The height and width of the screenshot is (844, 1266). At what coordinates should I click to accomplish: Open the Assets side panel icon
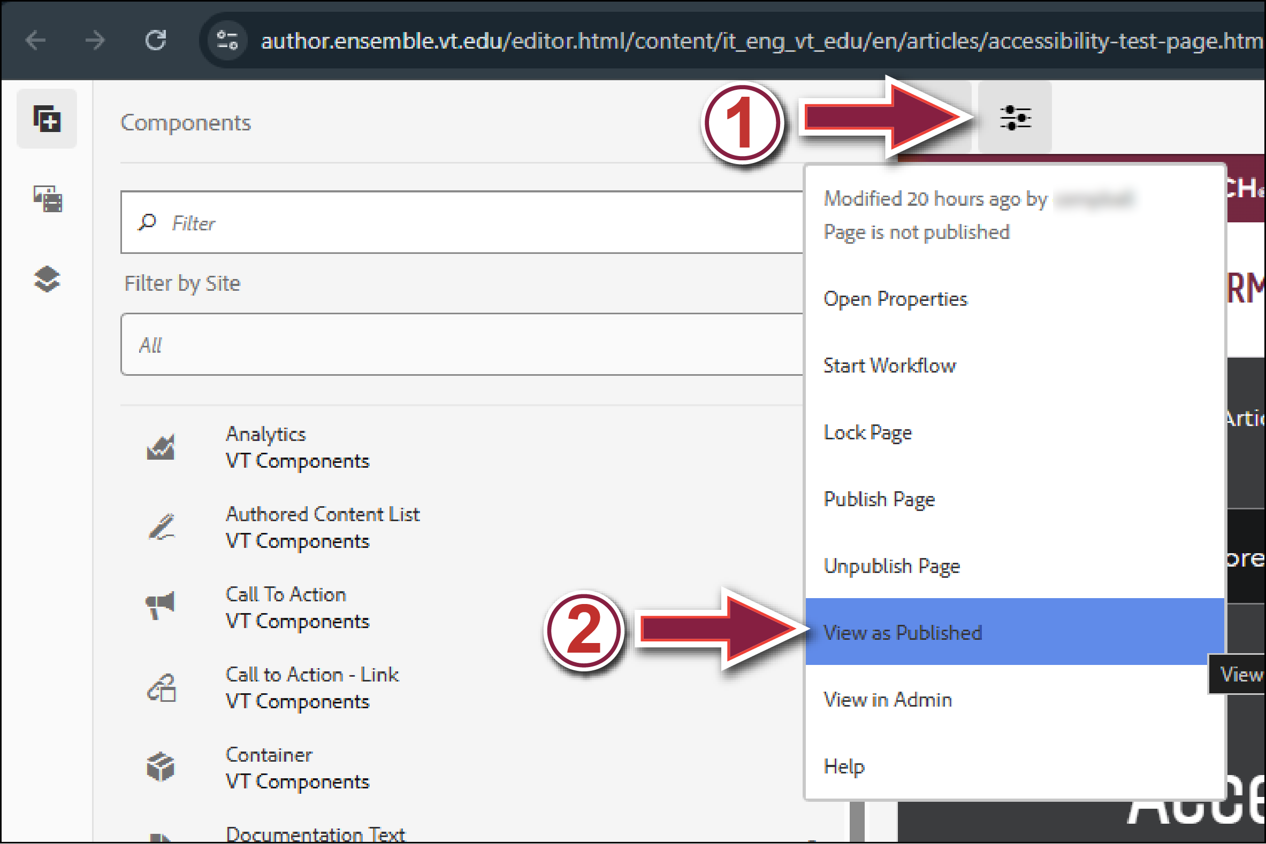[48, 199]
